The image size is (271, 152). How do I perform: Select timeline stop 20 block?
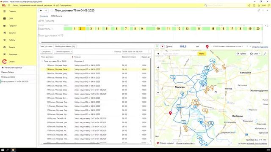pyautogui.click(x=258, y=29)
